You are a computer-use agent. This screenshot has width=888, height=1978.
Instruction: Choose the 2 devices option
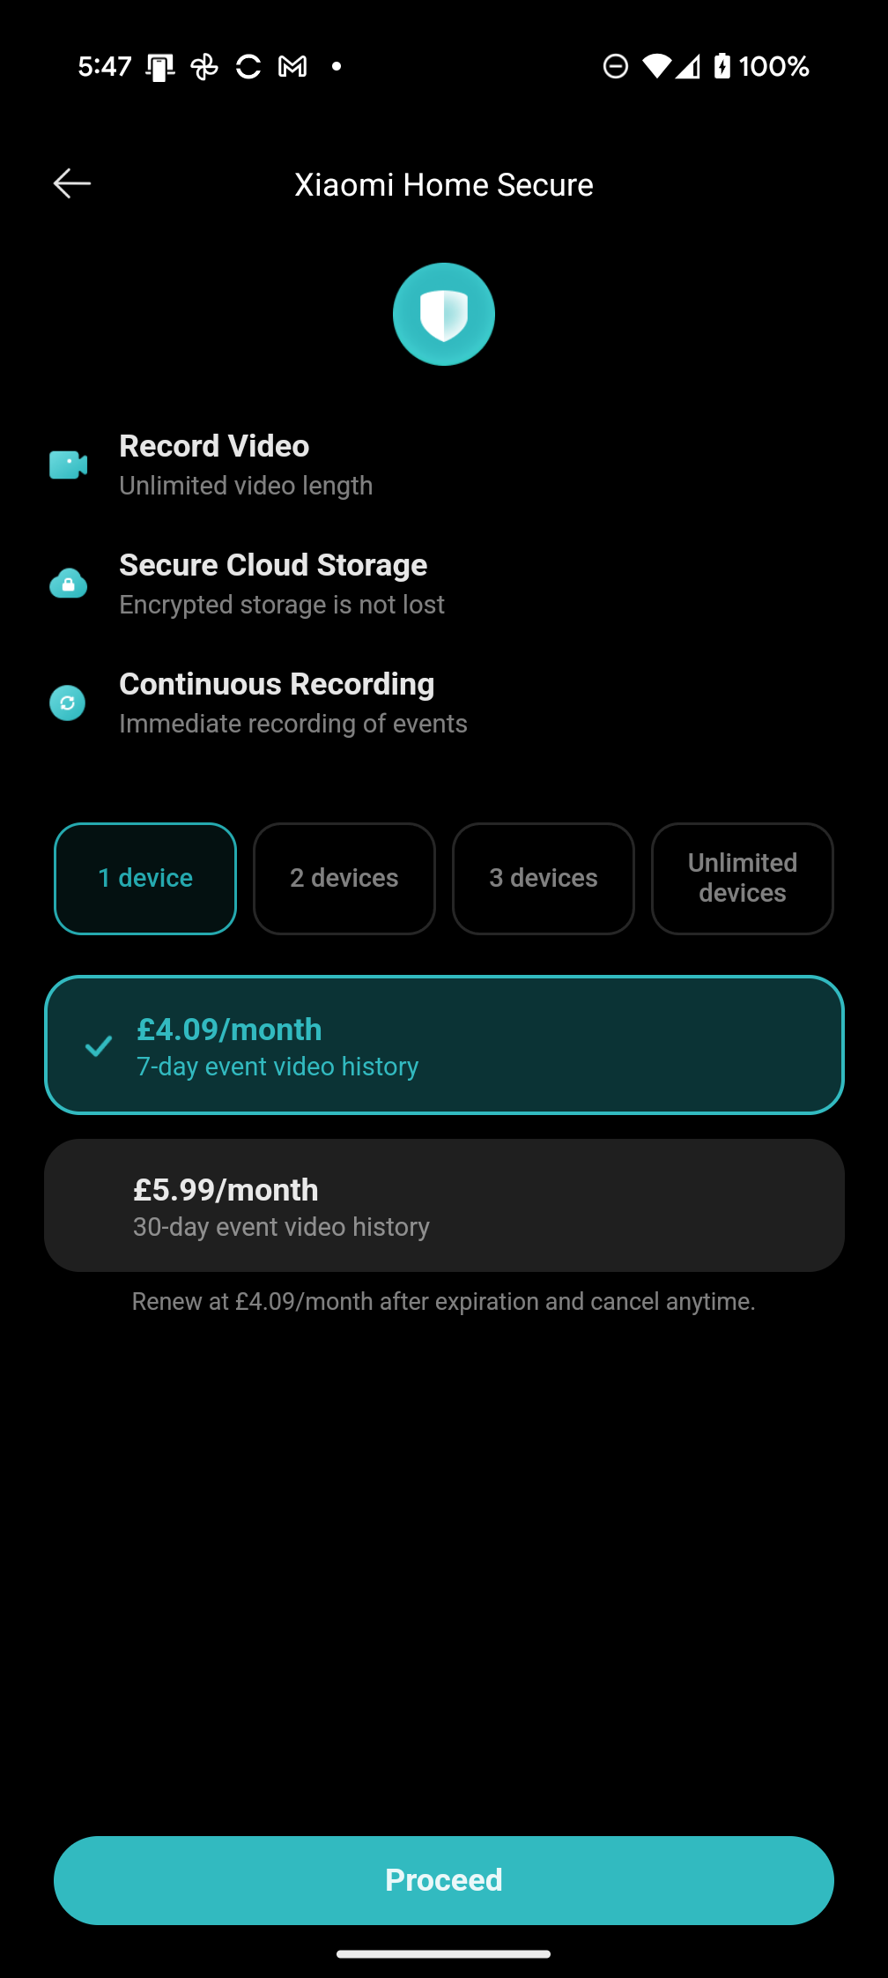(x=344, y=879)
